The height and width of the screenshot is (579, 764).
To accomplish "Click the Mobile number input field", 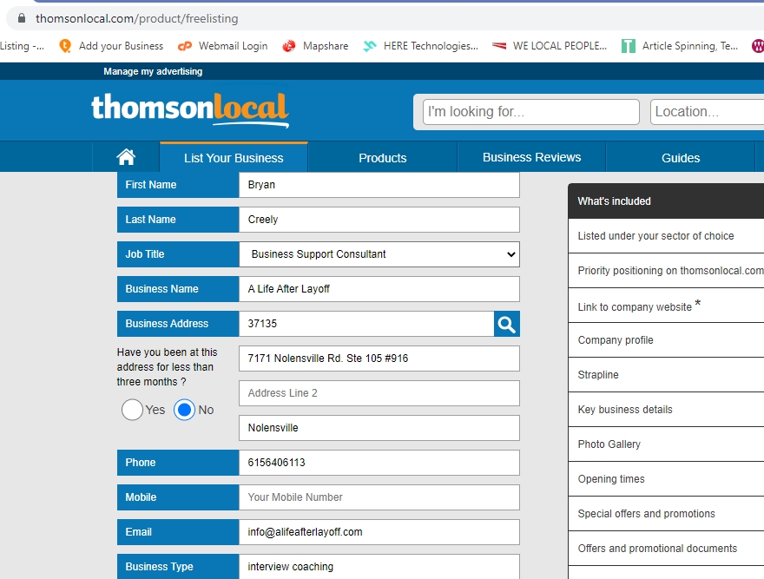I will coord(379,497).
